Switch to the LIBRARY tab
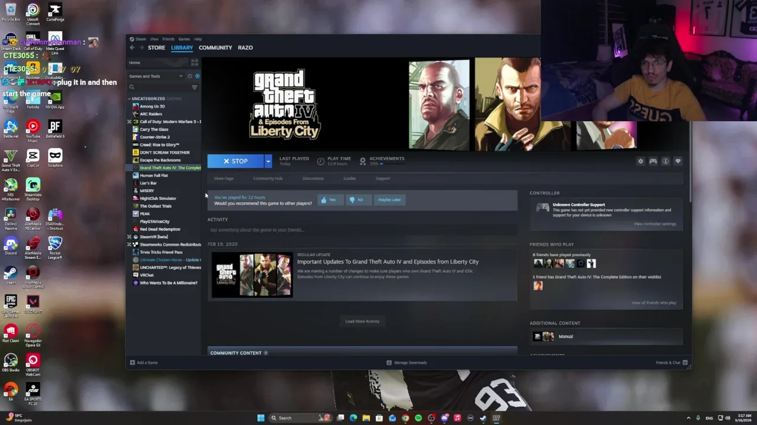This screenshot has height=425, width=757. tap(182, 48)
